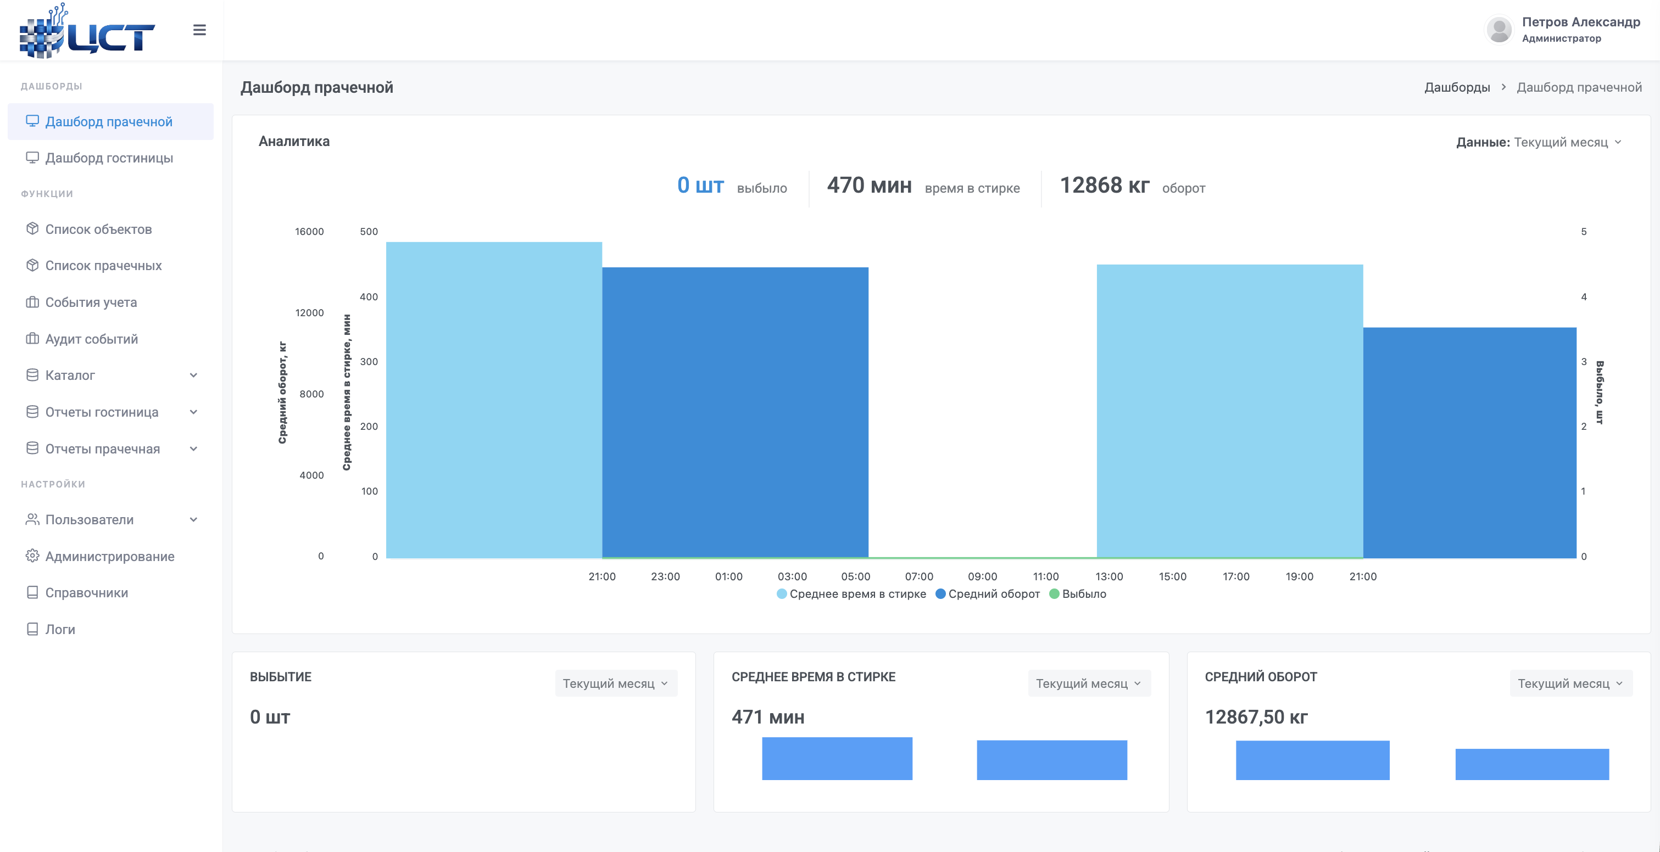Viewport: 1660px width, 852px height.
Task: Expand the Каталог submenu chevron
Action: [x=193, y=375]
